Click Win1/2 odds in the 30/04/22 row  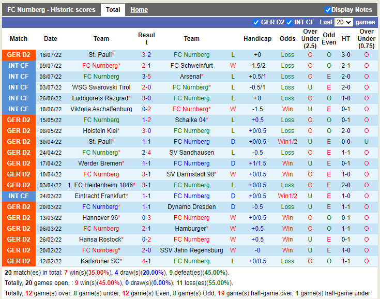click(x=287, y=142)
